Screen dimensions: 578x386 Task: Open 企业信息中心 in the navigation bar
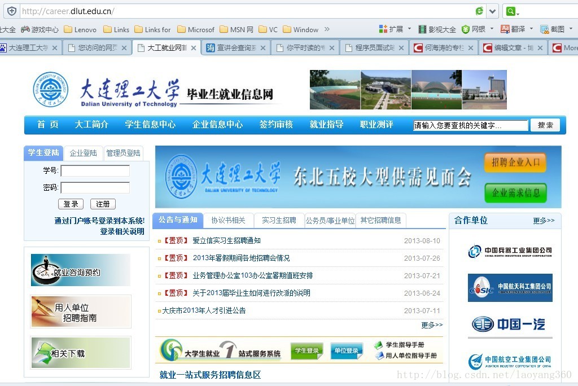[217, 125]
